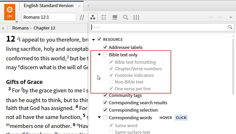Collapse the Corresponding words group
The width and height of the screenshot is (236, 134).
[x=99, y=117]
